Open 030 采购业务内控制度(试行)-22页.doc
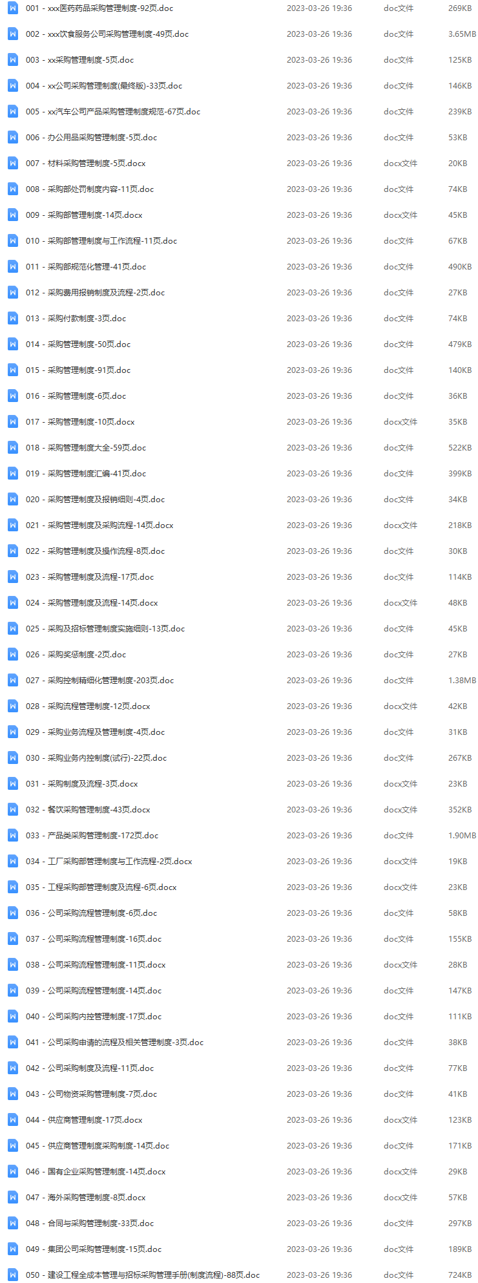This screenshot has width=478, height=1283. 96,758
